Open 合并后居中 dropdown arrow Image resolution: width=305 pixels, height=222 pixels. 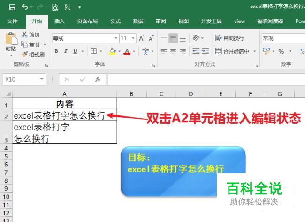coord(254,51)
